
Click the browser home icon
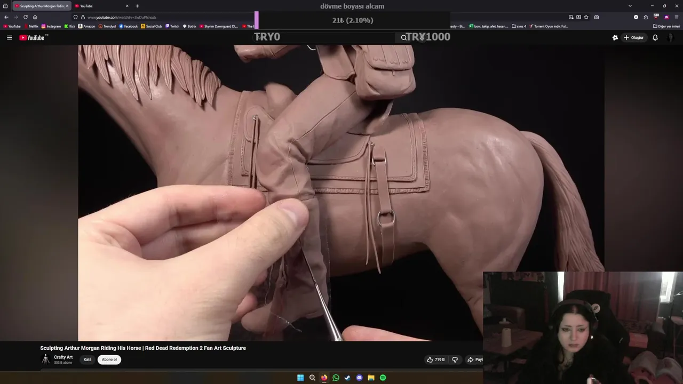point(35,17)
